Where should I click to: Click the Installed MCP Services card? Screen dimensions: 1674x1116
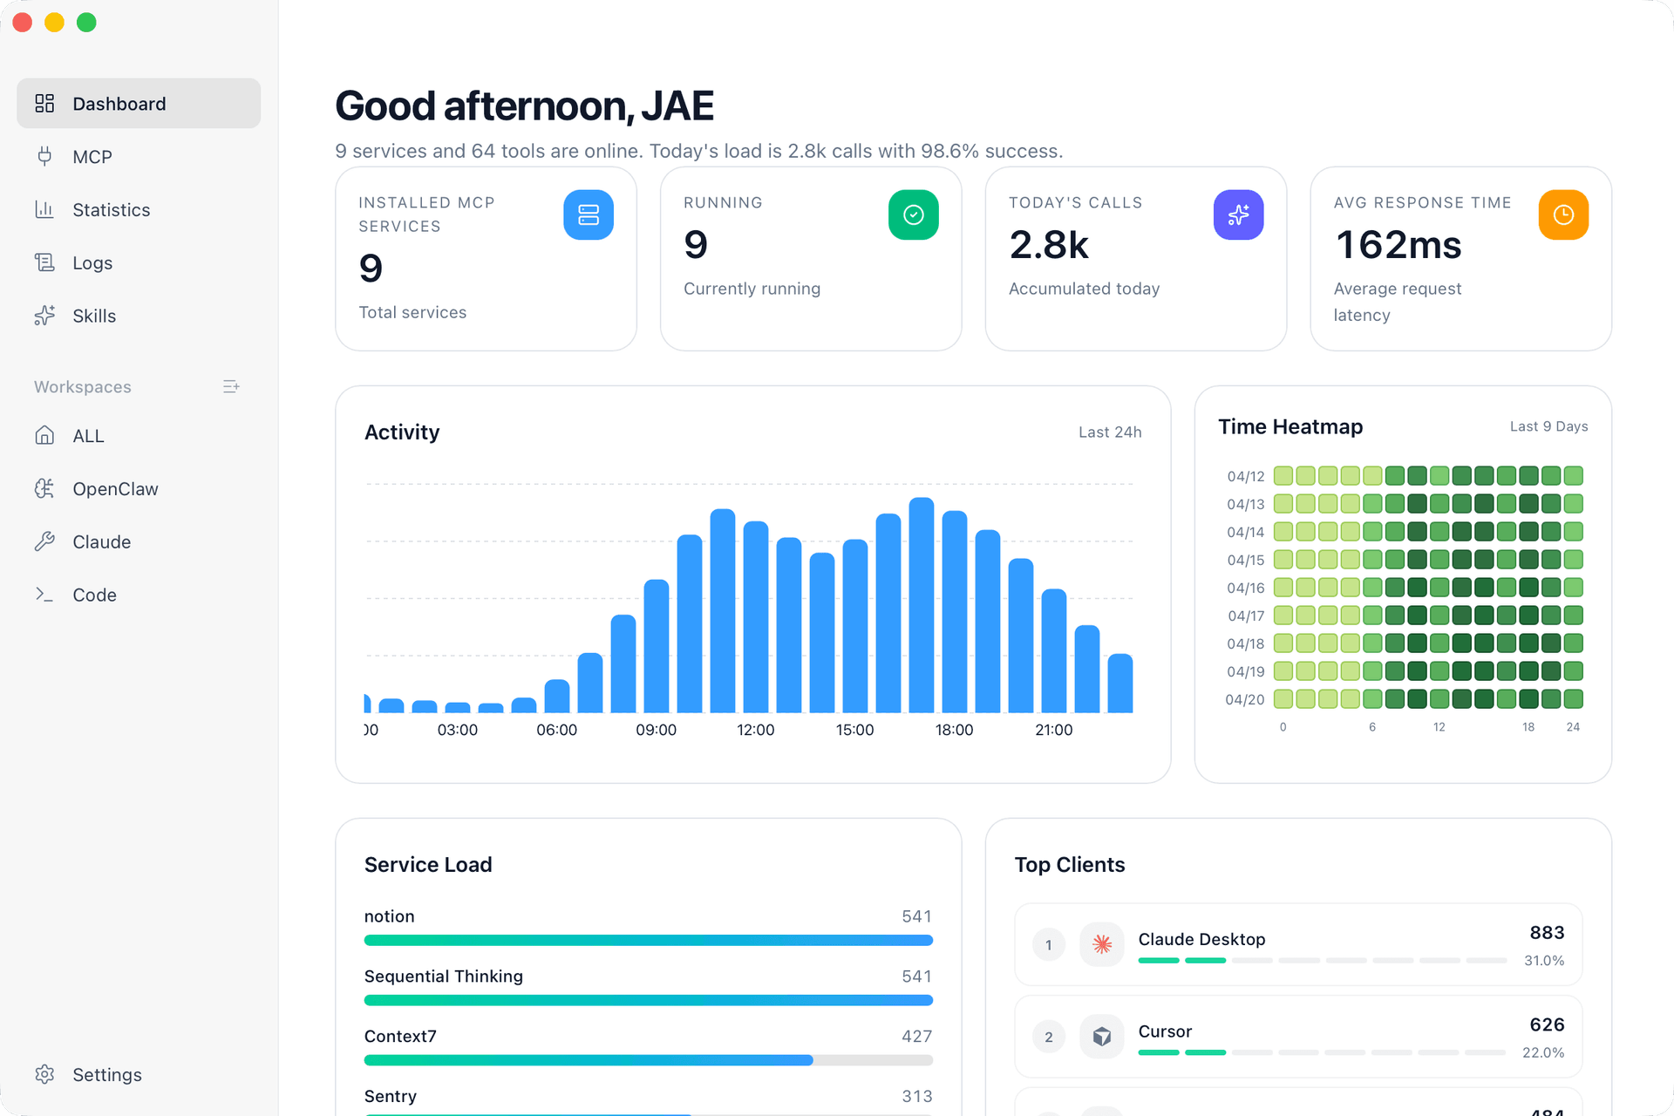486,259
